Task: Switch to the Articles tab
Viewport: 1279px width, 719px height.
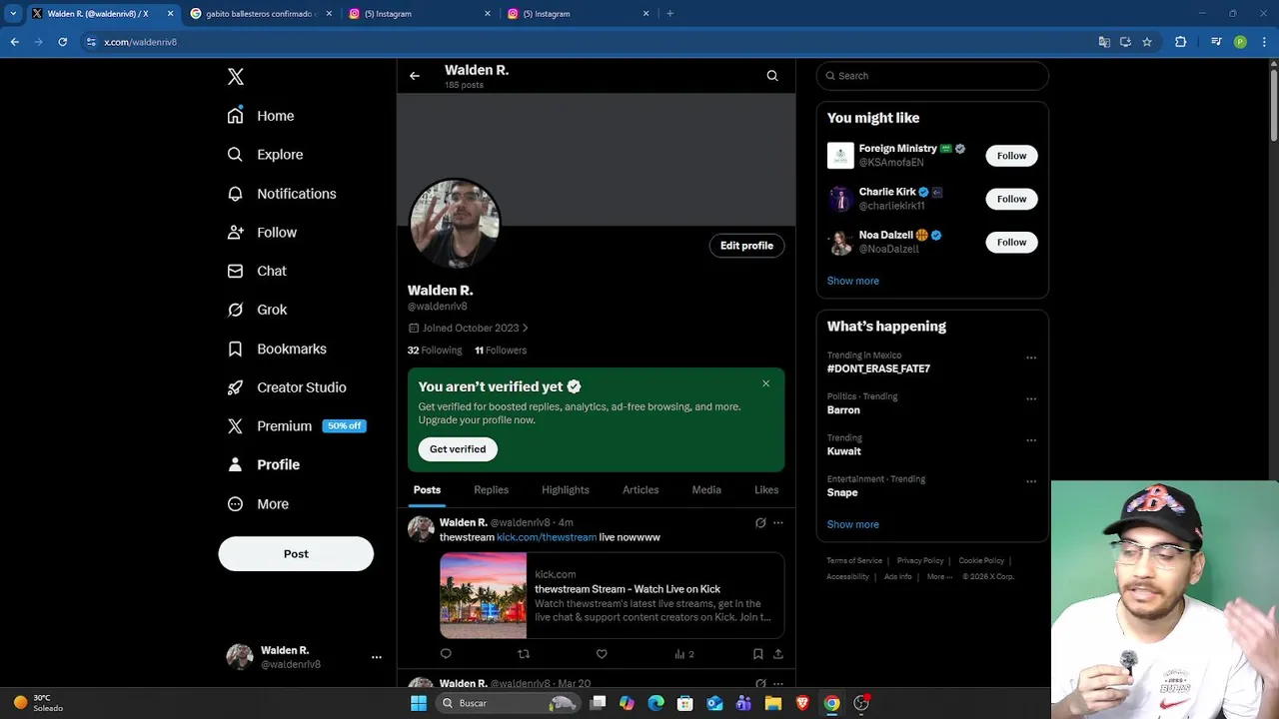Action: point(640,490)
